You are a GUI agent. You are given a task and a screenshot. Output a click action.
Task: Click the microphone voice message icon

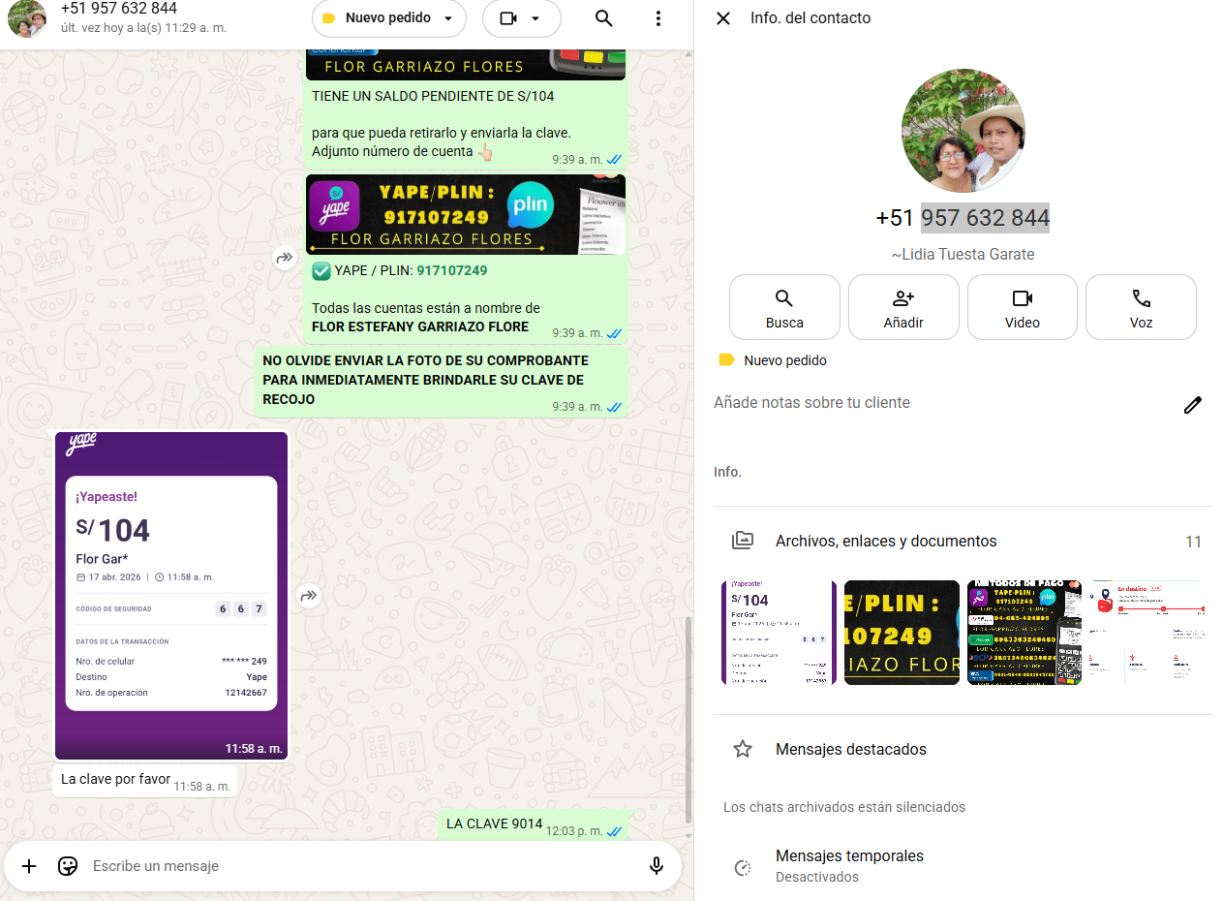click(657, 866)
